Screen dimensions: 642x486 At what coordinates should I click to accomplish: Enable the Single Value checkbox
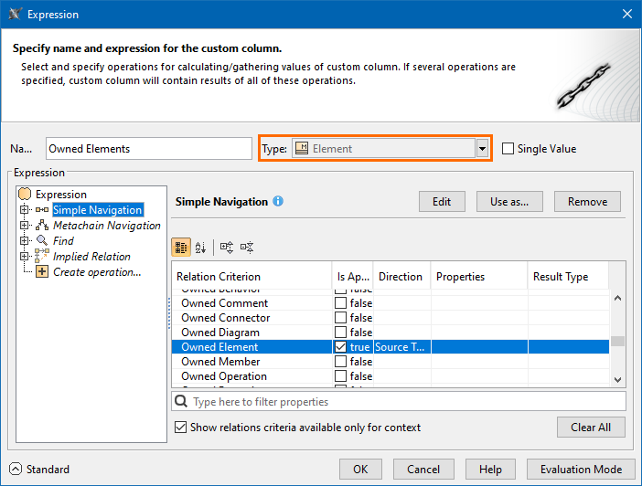point(508,149)
